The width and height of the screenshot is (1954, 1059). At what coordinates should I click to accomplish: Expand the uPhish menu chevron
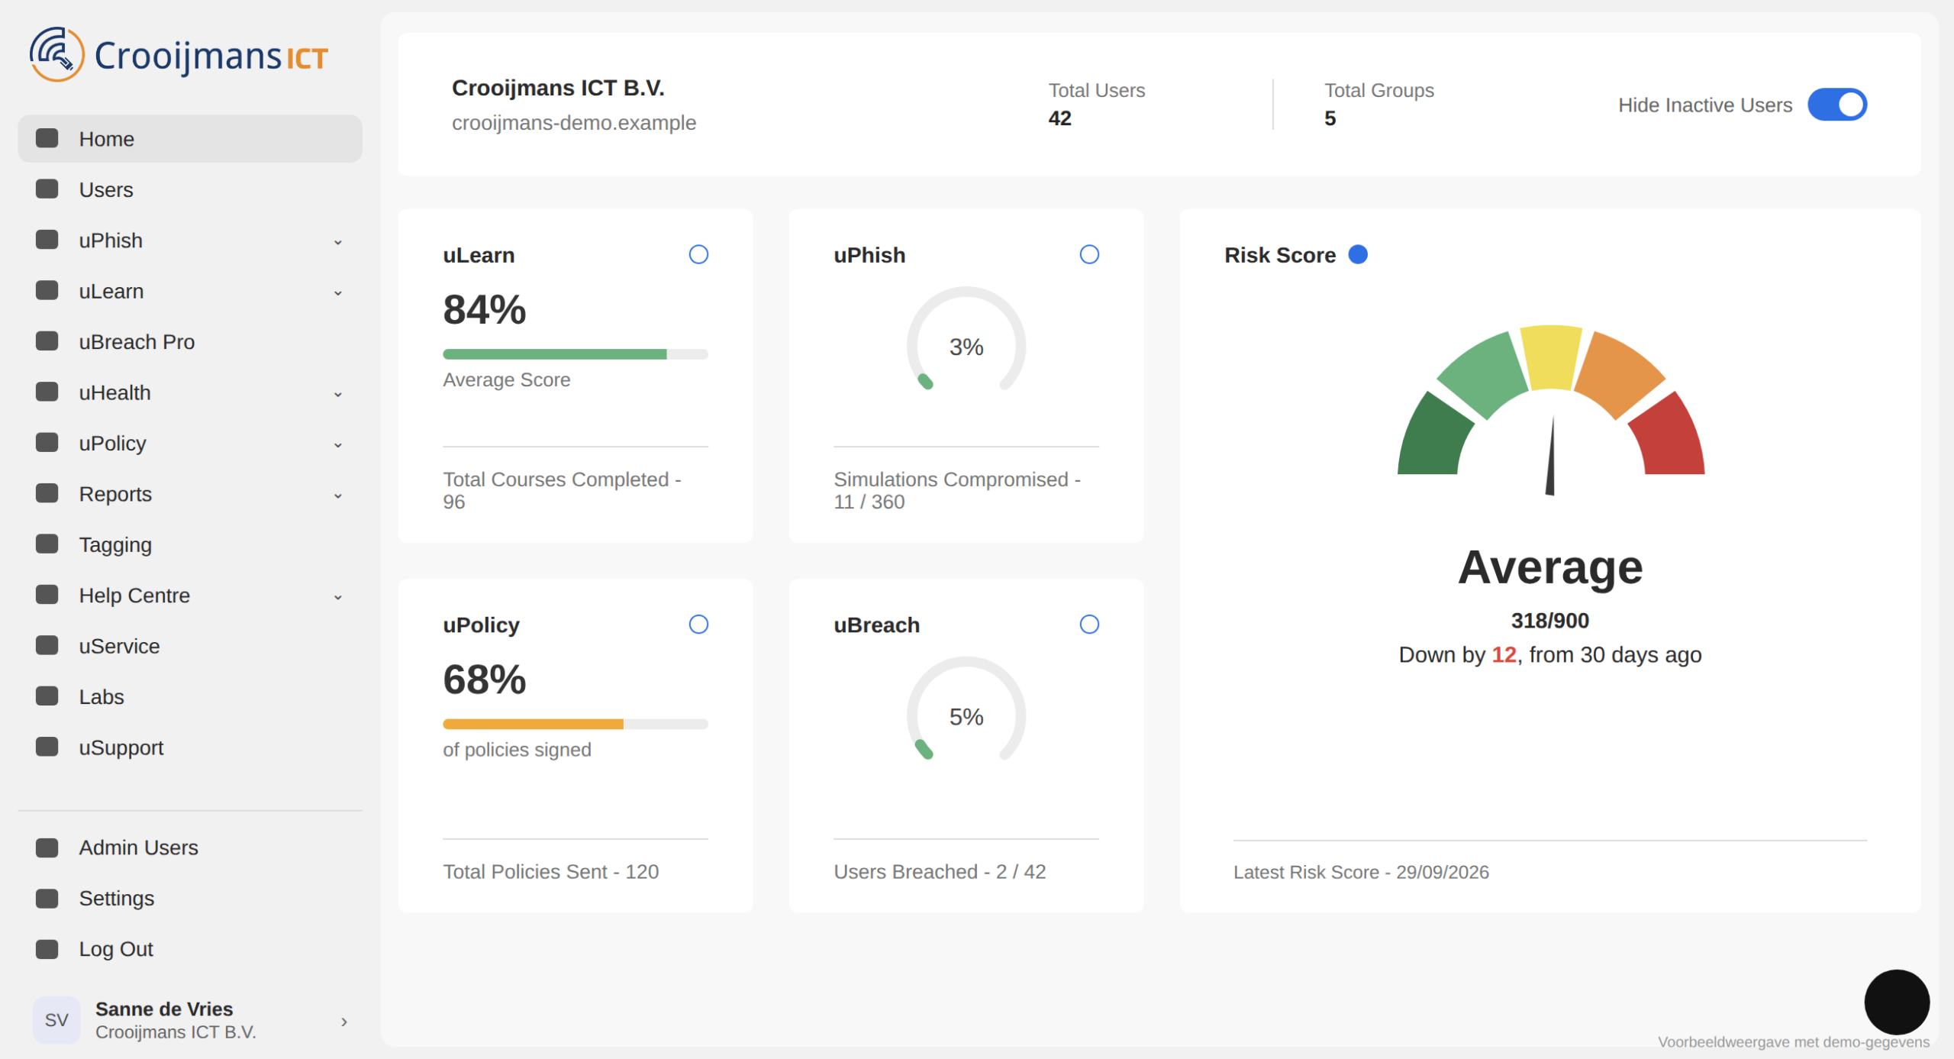(338, 242)
